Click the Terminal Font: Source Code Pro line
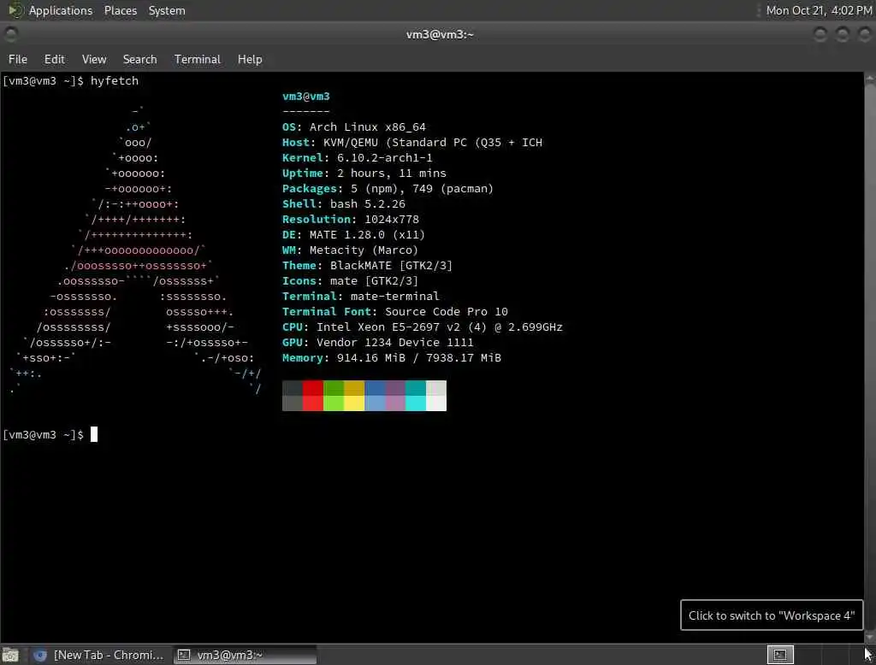The width and height of the screenshot is (876, 665). pyautogui.click(x=395, y=312)
